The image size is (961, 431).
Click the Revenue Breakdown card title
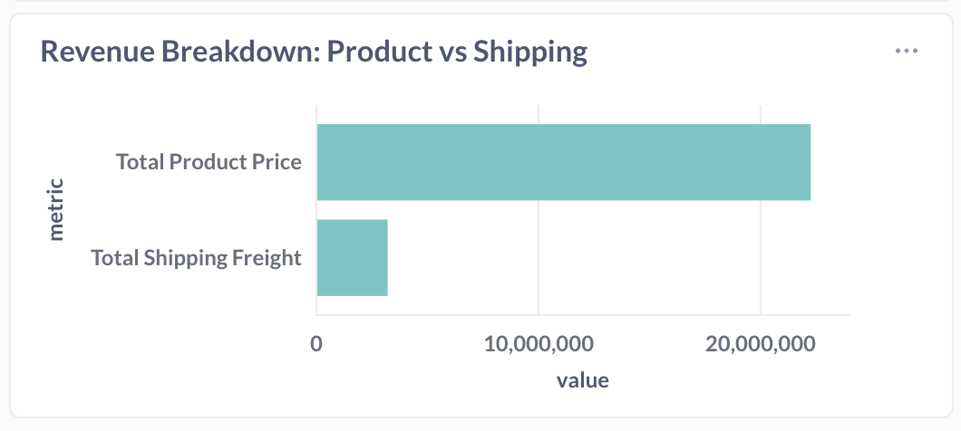tap(315, 52)
